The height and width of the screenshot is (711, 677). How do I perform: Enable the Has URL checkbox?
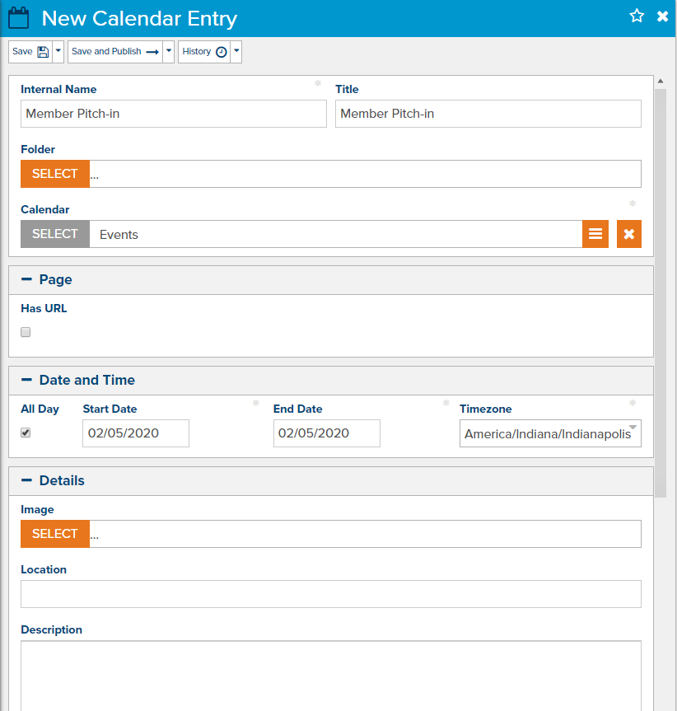click(x=26, y=332)
